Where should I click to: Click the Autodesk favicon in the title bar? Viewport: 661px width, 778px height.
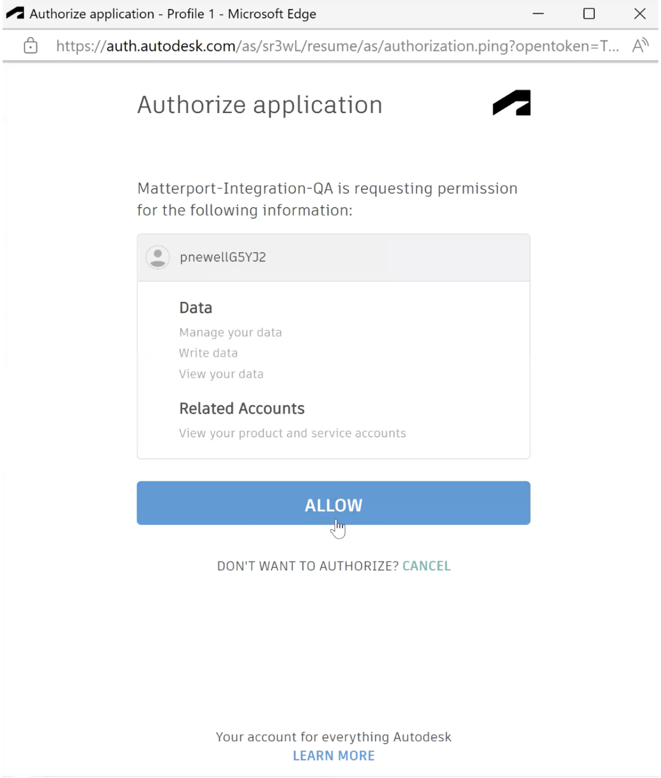coord(15,14)
